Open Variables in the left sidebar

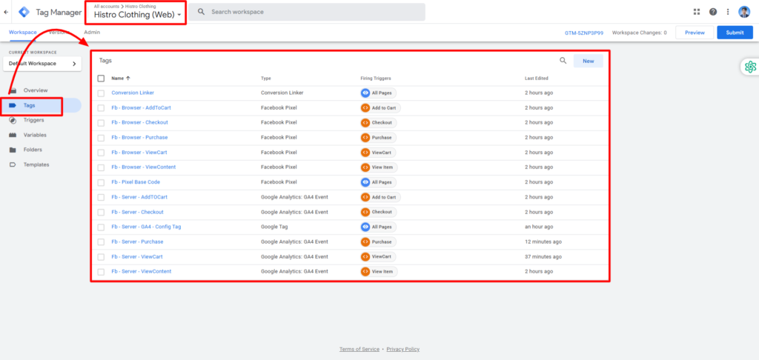[36, 135]
